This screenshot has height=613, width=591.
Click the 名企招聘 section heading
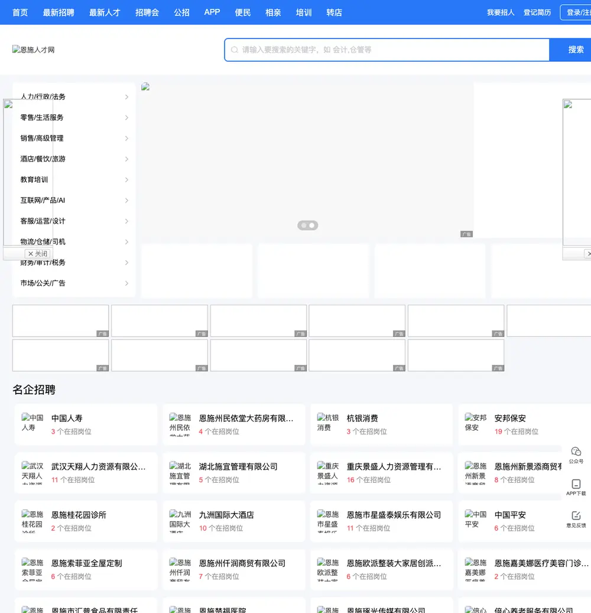tap(34, 390)
